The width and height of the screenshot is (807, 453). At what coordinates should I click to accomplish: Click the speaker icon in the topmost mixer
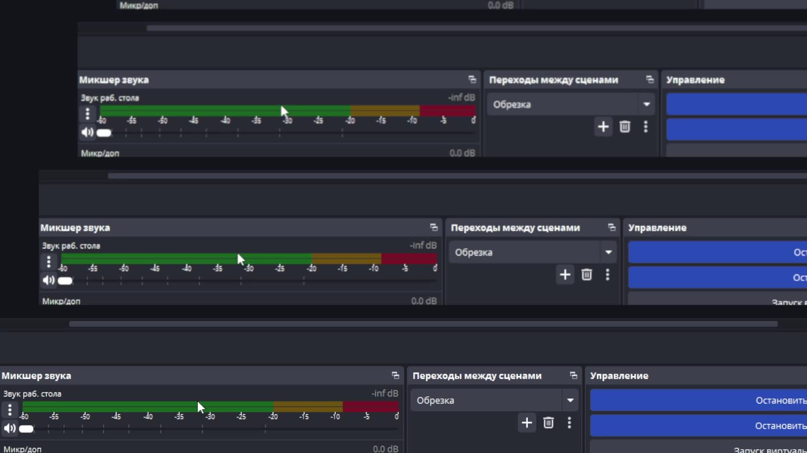point(87,133)
